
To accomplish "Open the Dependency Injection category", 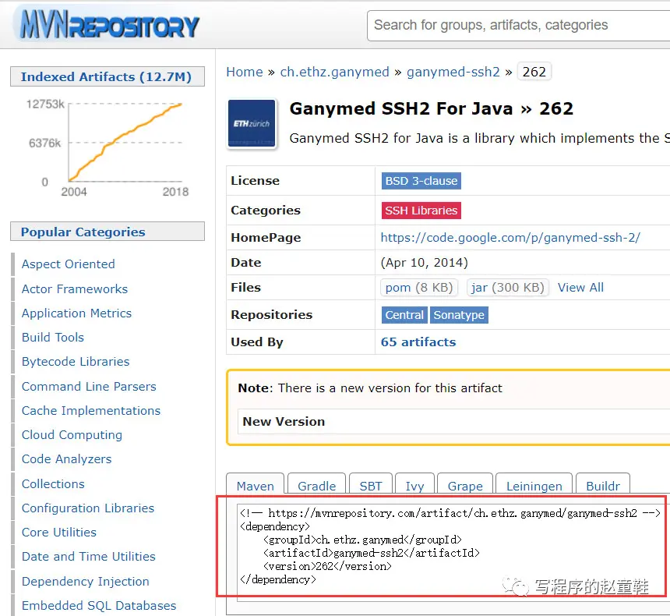I will [86, 582].
